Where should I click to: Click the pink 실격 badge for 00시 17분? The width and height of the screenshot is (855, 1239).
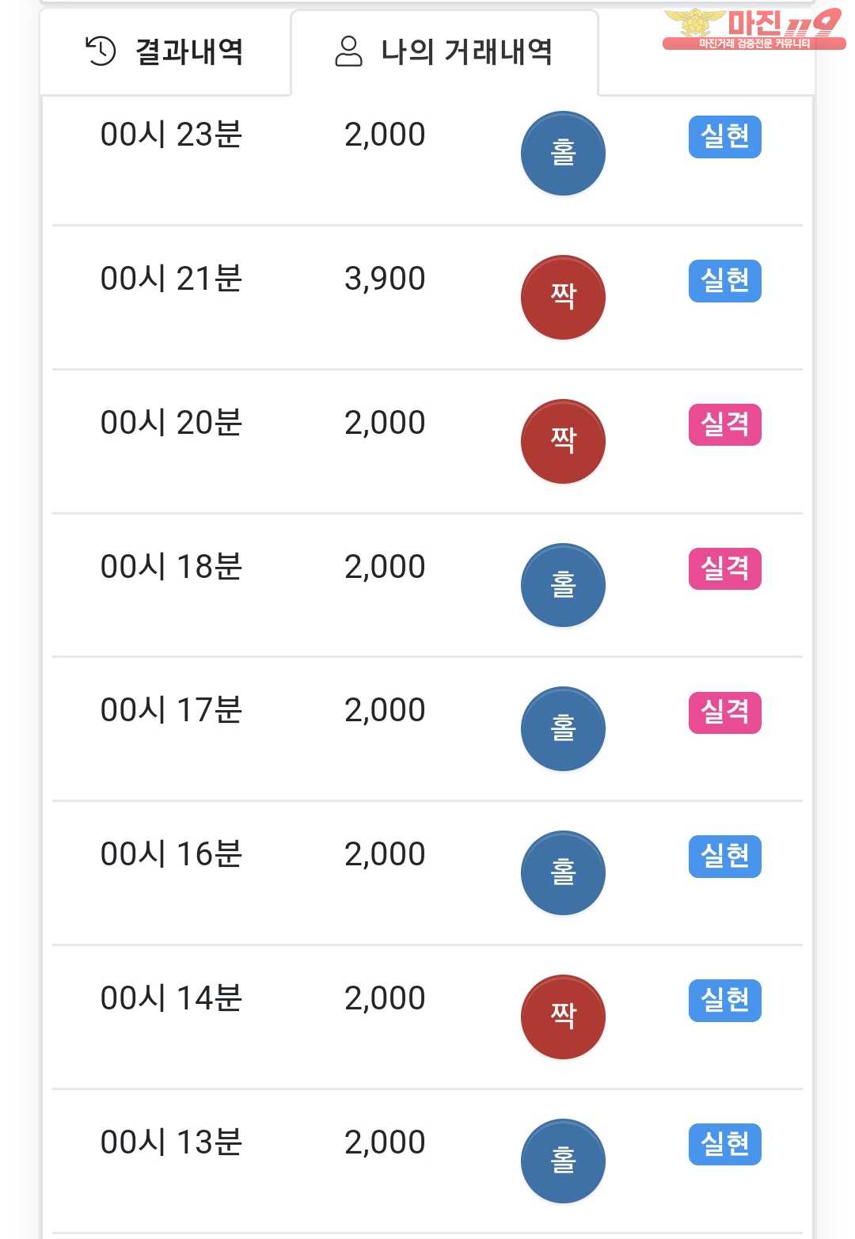tap(724, 713)
